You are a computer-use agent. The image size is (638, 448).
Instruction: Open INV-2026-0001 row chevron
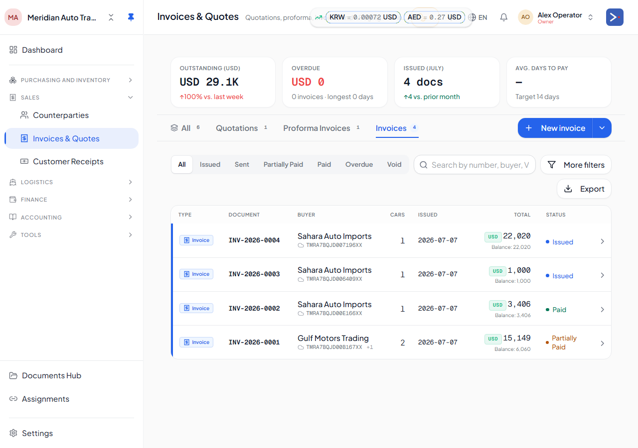click(602, 343)
